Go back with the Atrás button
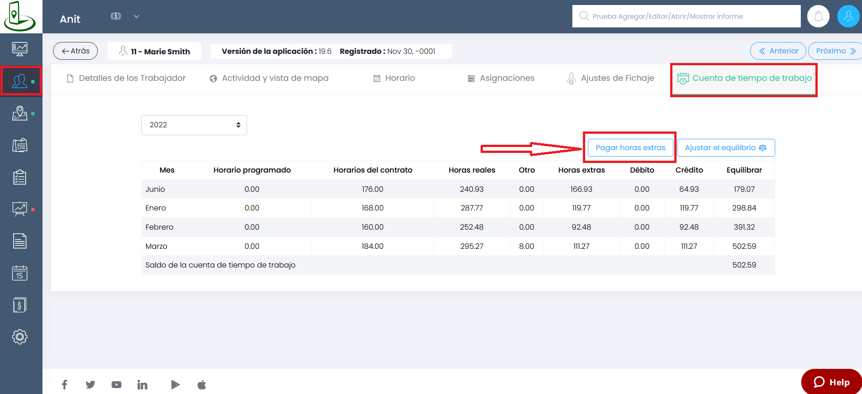Screen dimensions: 862x394 (75, 51)
